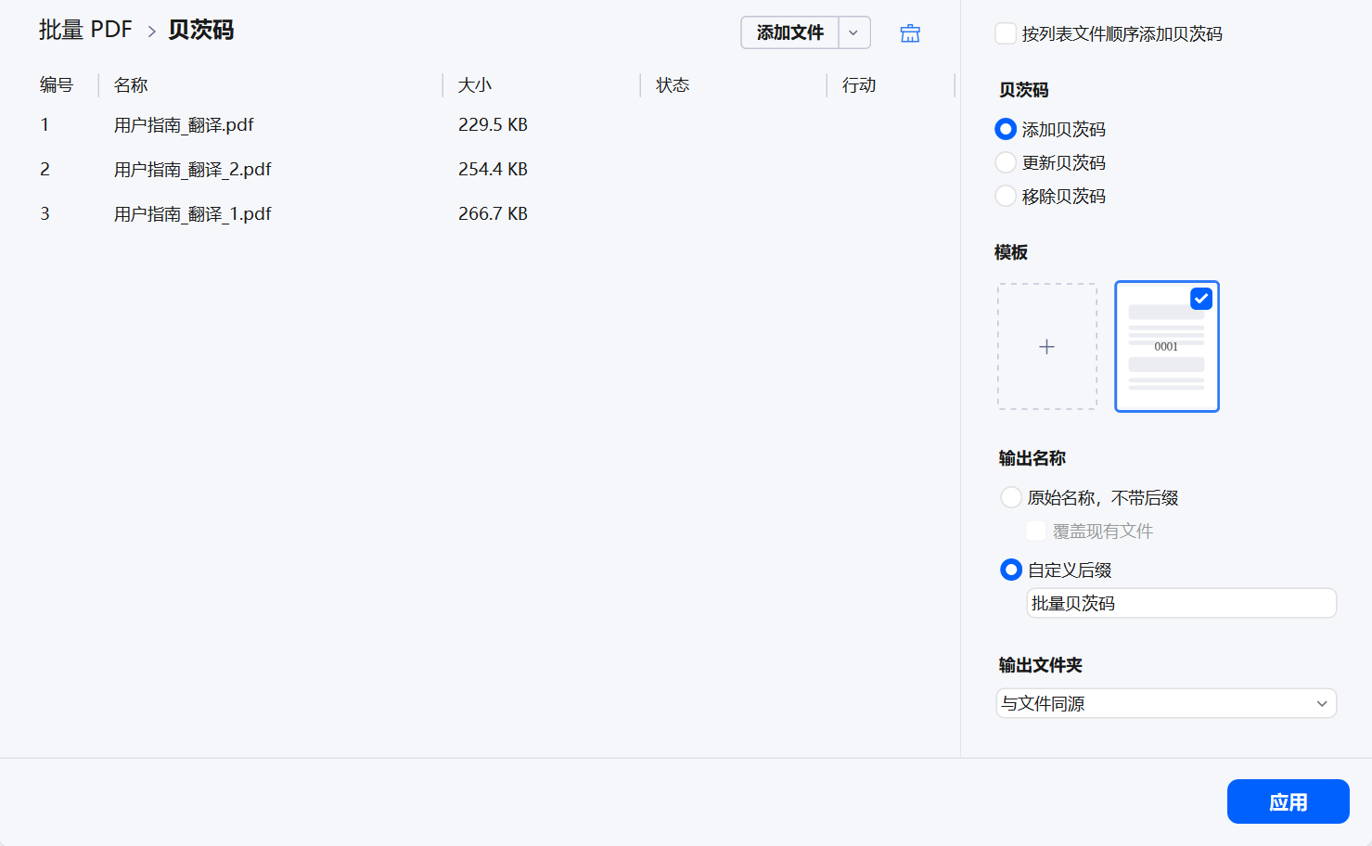Select the 自定义后缀 option
This screenshot has width=1372, height=846.
[x=1010, y=570]
